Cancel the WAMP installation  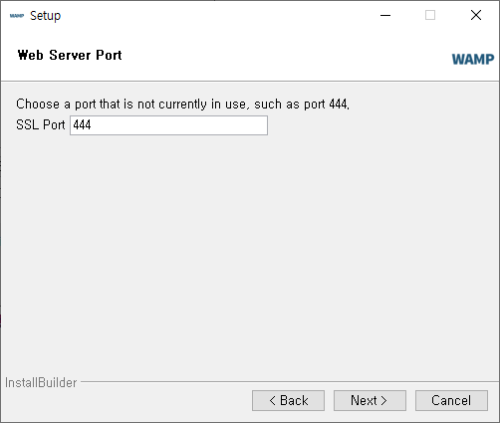click(x=451, y=400)
